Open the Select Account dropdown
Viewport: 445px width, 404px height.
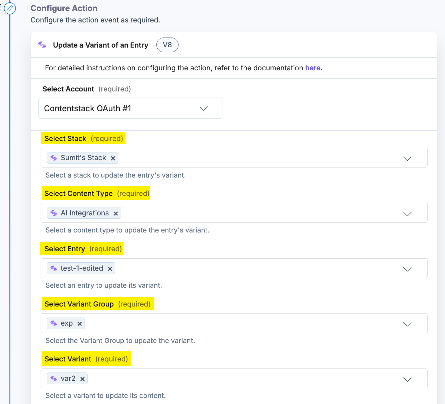click(130, 108)
